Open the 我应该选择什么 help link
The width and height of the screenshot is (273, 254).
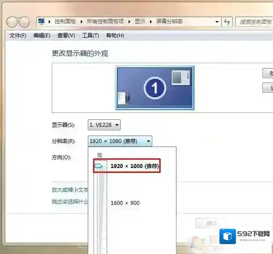pos(70,202)
